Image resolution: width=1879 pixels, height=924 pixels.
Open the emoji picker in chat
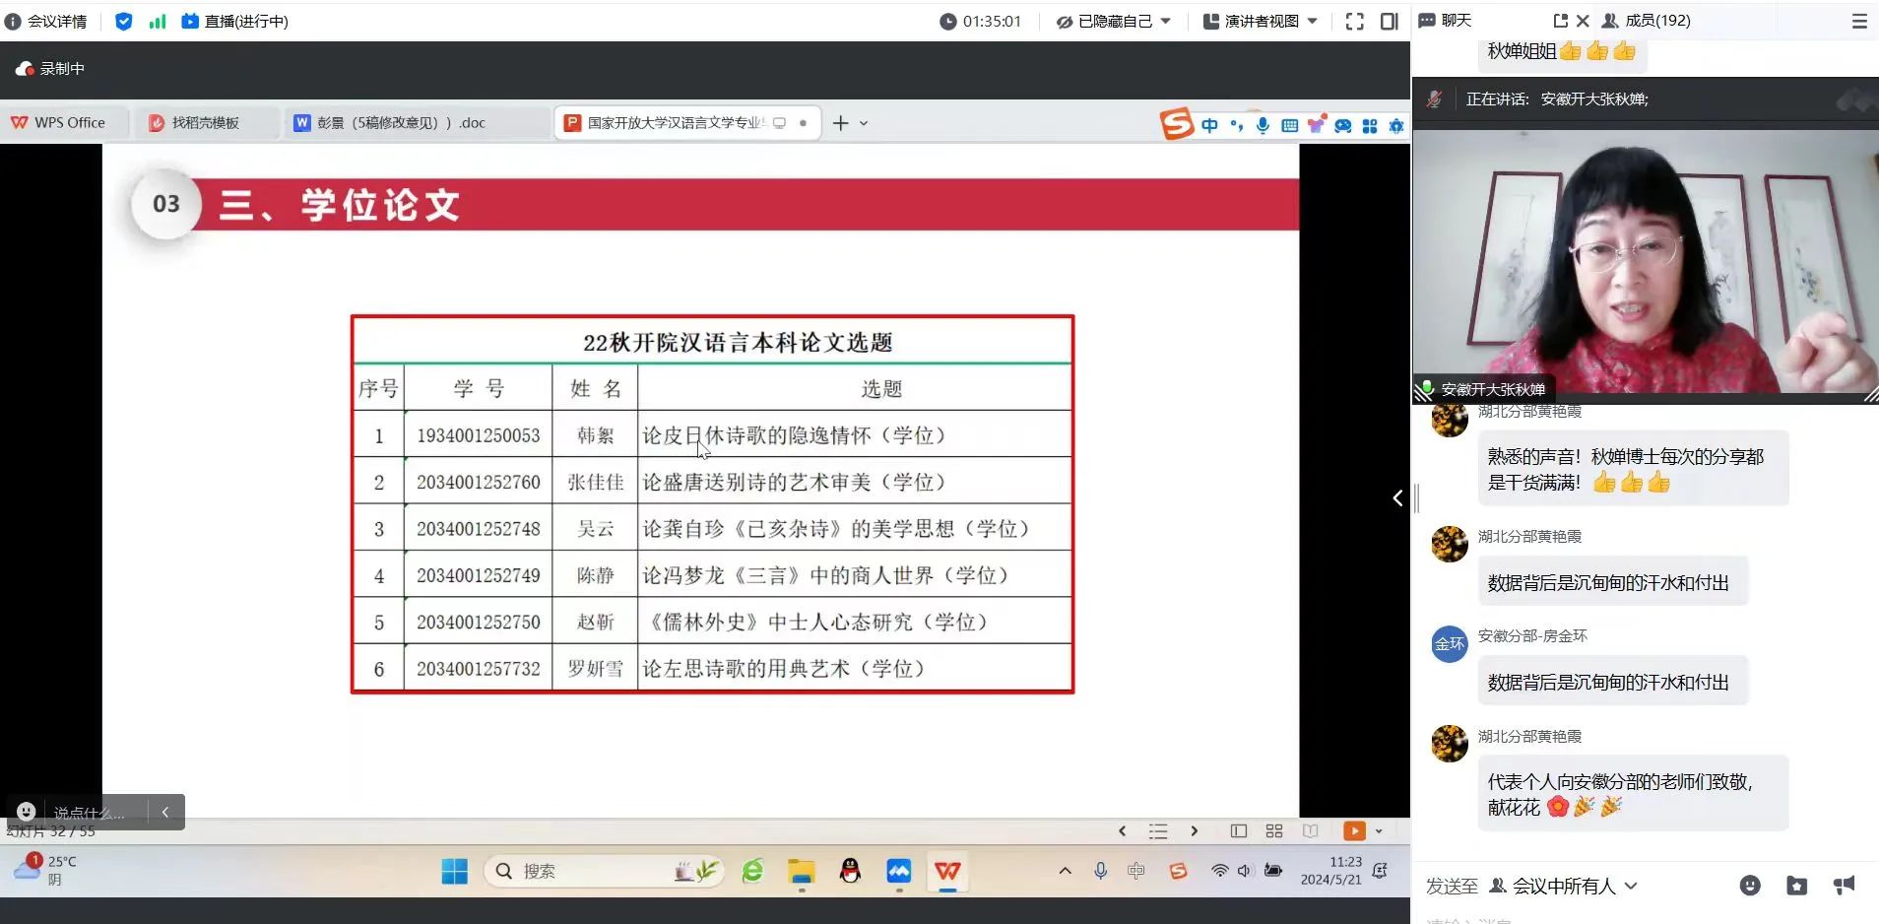click(1750, 886)
